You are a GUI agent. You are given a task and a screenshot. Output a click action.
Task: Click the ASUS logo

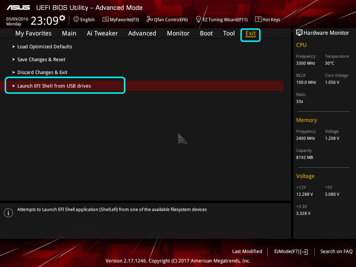[x=18, y=8]
